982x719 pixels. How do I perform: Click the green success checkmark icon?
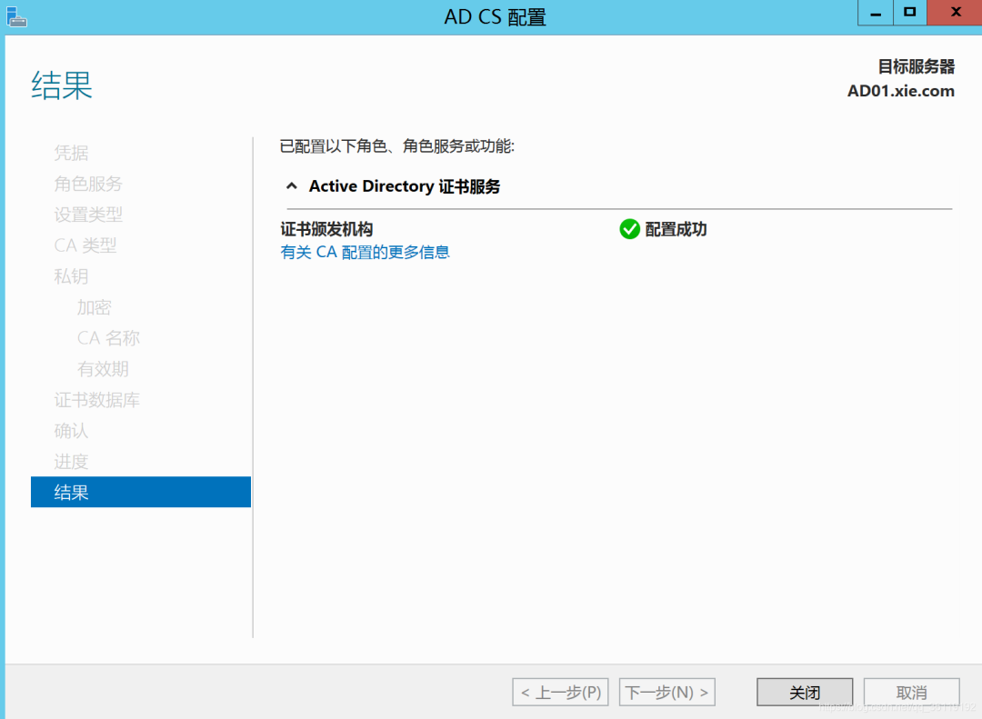tap(629, 229)
